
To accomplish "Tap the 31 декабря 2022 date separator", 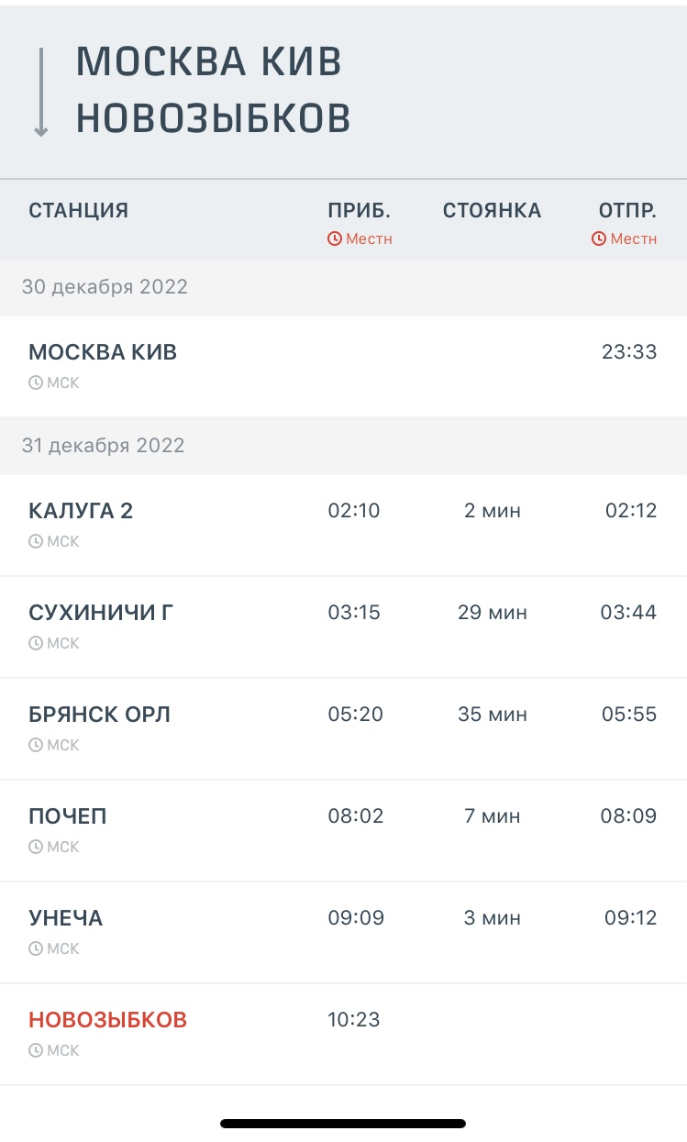I will [x=103, y=446].
